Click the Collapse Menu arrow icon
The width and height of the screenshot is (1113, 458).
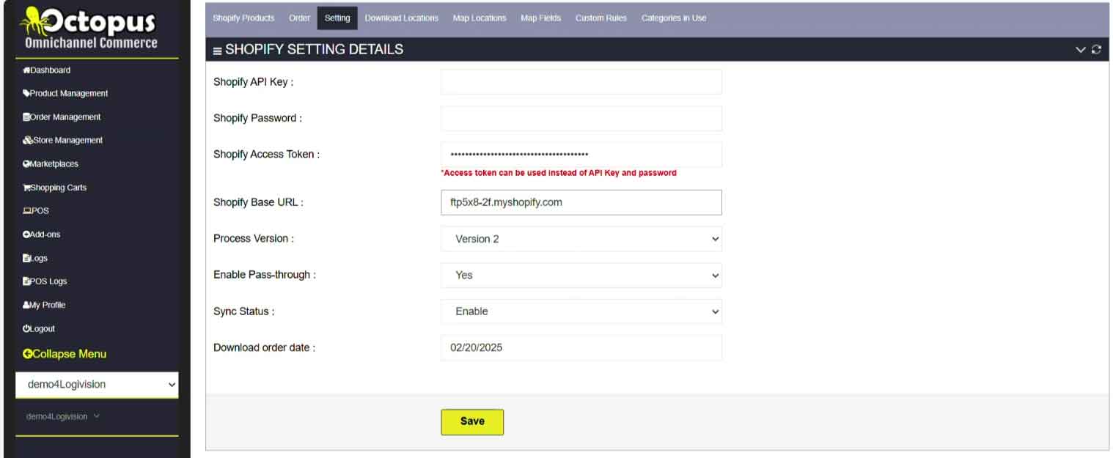[28, 354]
